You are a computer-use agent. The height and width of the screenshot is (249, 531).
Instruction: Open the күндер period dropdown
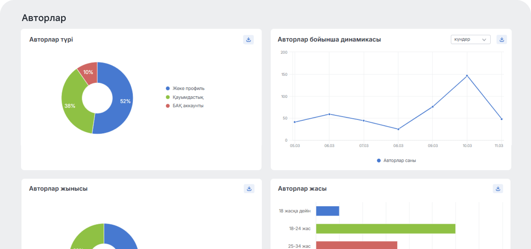(471, 39)
